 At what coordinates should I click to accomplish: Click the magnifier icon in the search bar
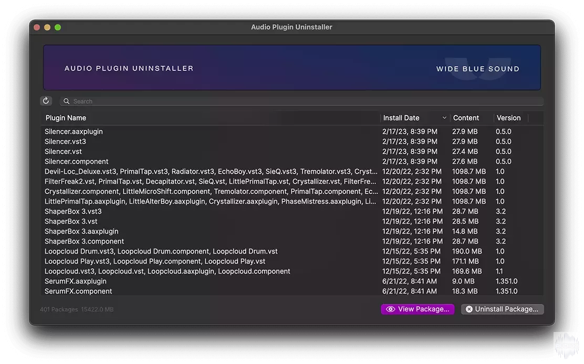[66, 101]
